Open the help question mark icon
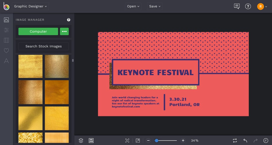 coord(248,6)
